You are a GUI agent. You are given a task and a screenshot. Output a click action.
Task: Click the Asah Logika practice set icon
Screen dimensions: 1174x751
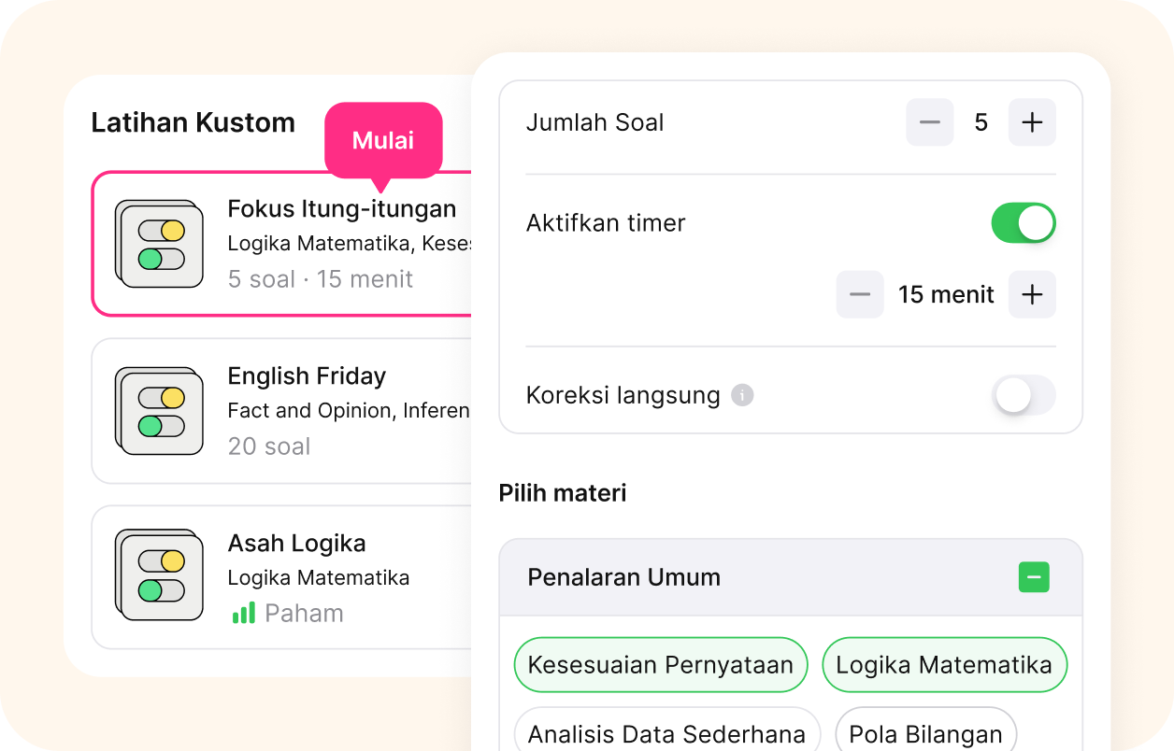(159, 576)
